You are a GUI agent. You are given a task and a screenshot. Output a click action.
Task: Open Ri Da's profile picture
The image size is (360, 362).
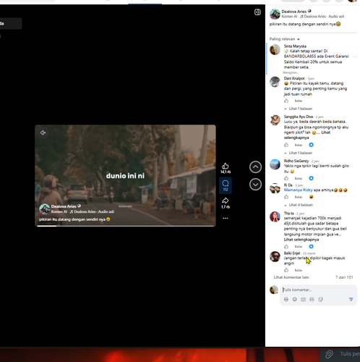[275, 189]
